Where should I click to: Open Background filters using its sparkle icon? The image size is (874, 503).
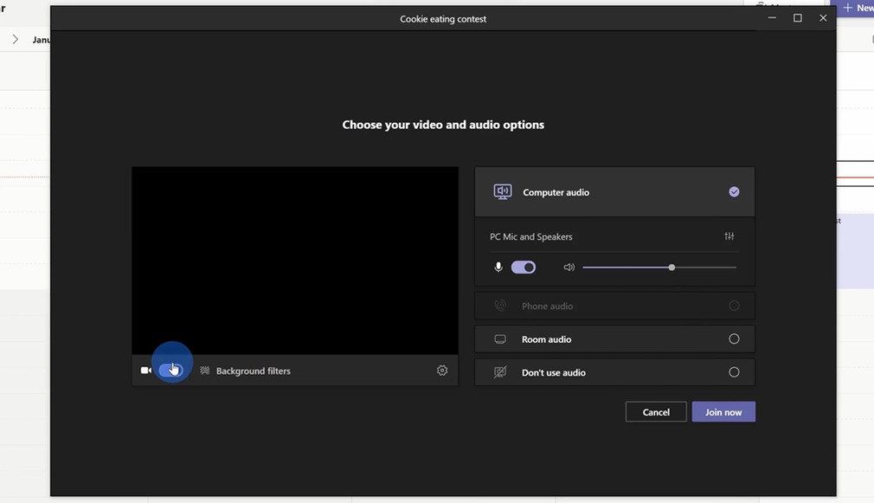tap(205, 370)
